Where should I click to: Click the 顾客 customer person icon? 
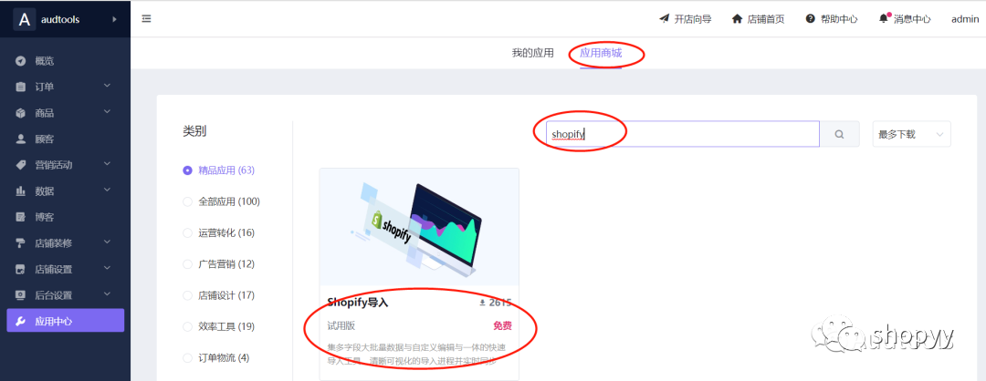21,139
